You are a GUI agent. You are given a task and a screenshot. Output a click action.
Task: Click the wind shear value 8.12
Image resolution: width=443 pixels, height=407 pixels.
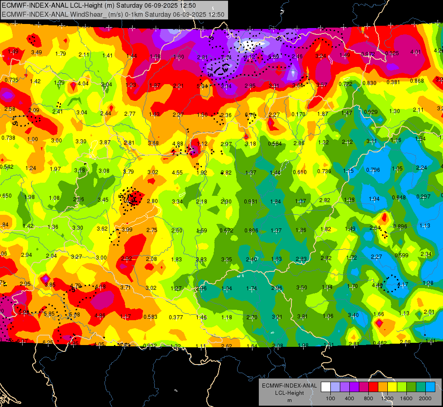click(250, 57)
